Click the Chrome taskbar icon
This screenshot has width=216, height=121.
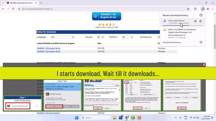tap(127, 118)
